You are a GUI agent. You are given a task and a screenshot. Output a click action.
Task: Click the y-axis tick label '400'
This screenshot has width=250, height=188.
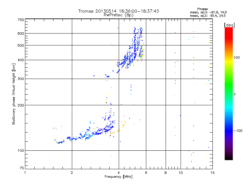tap(21, 60)
